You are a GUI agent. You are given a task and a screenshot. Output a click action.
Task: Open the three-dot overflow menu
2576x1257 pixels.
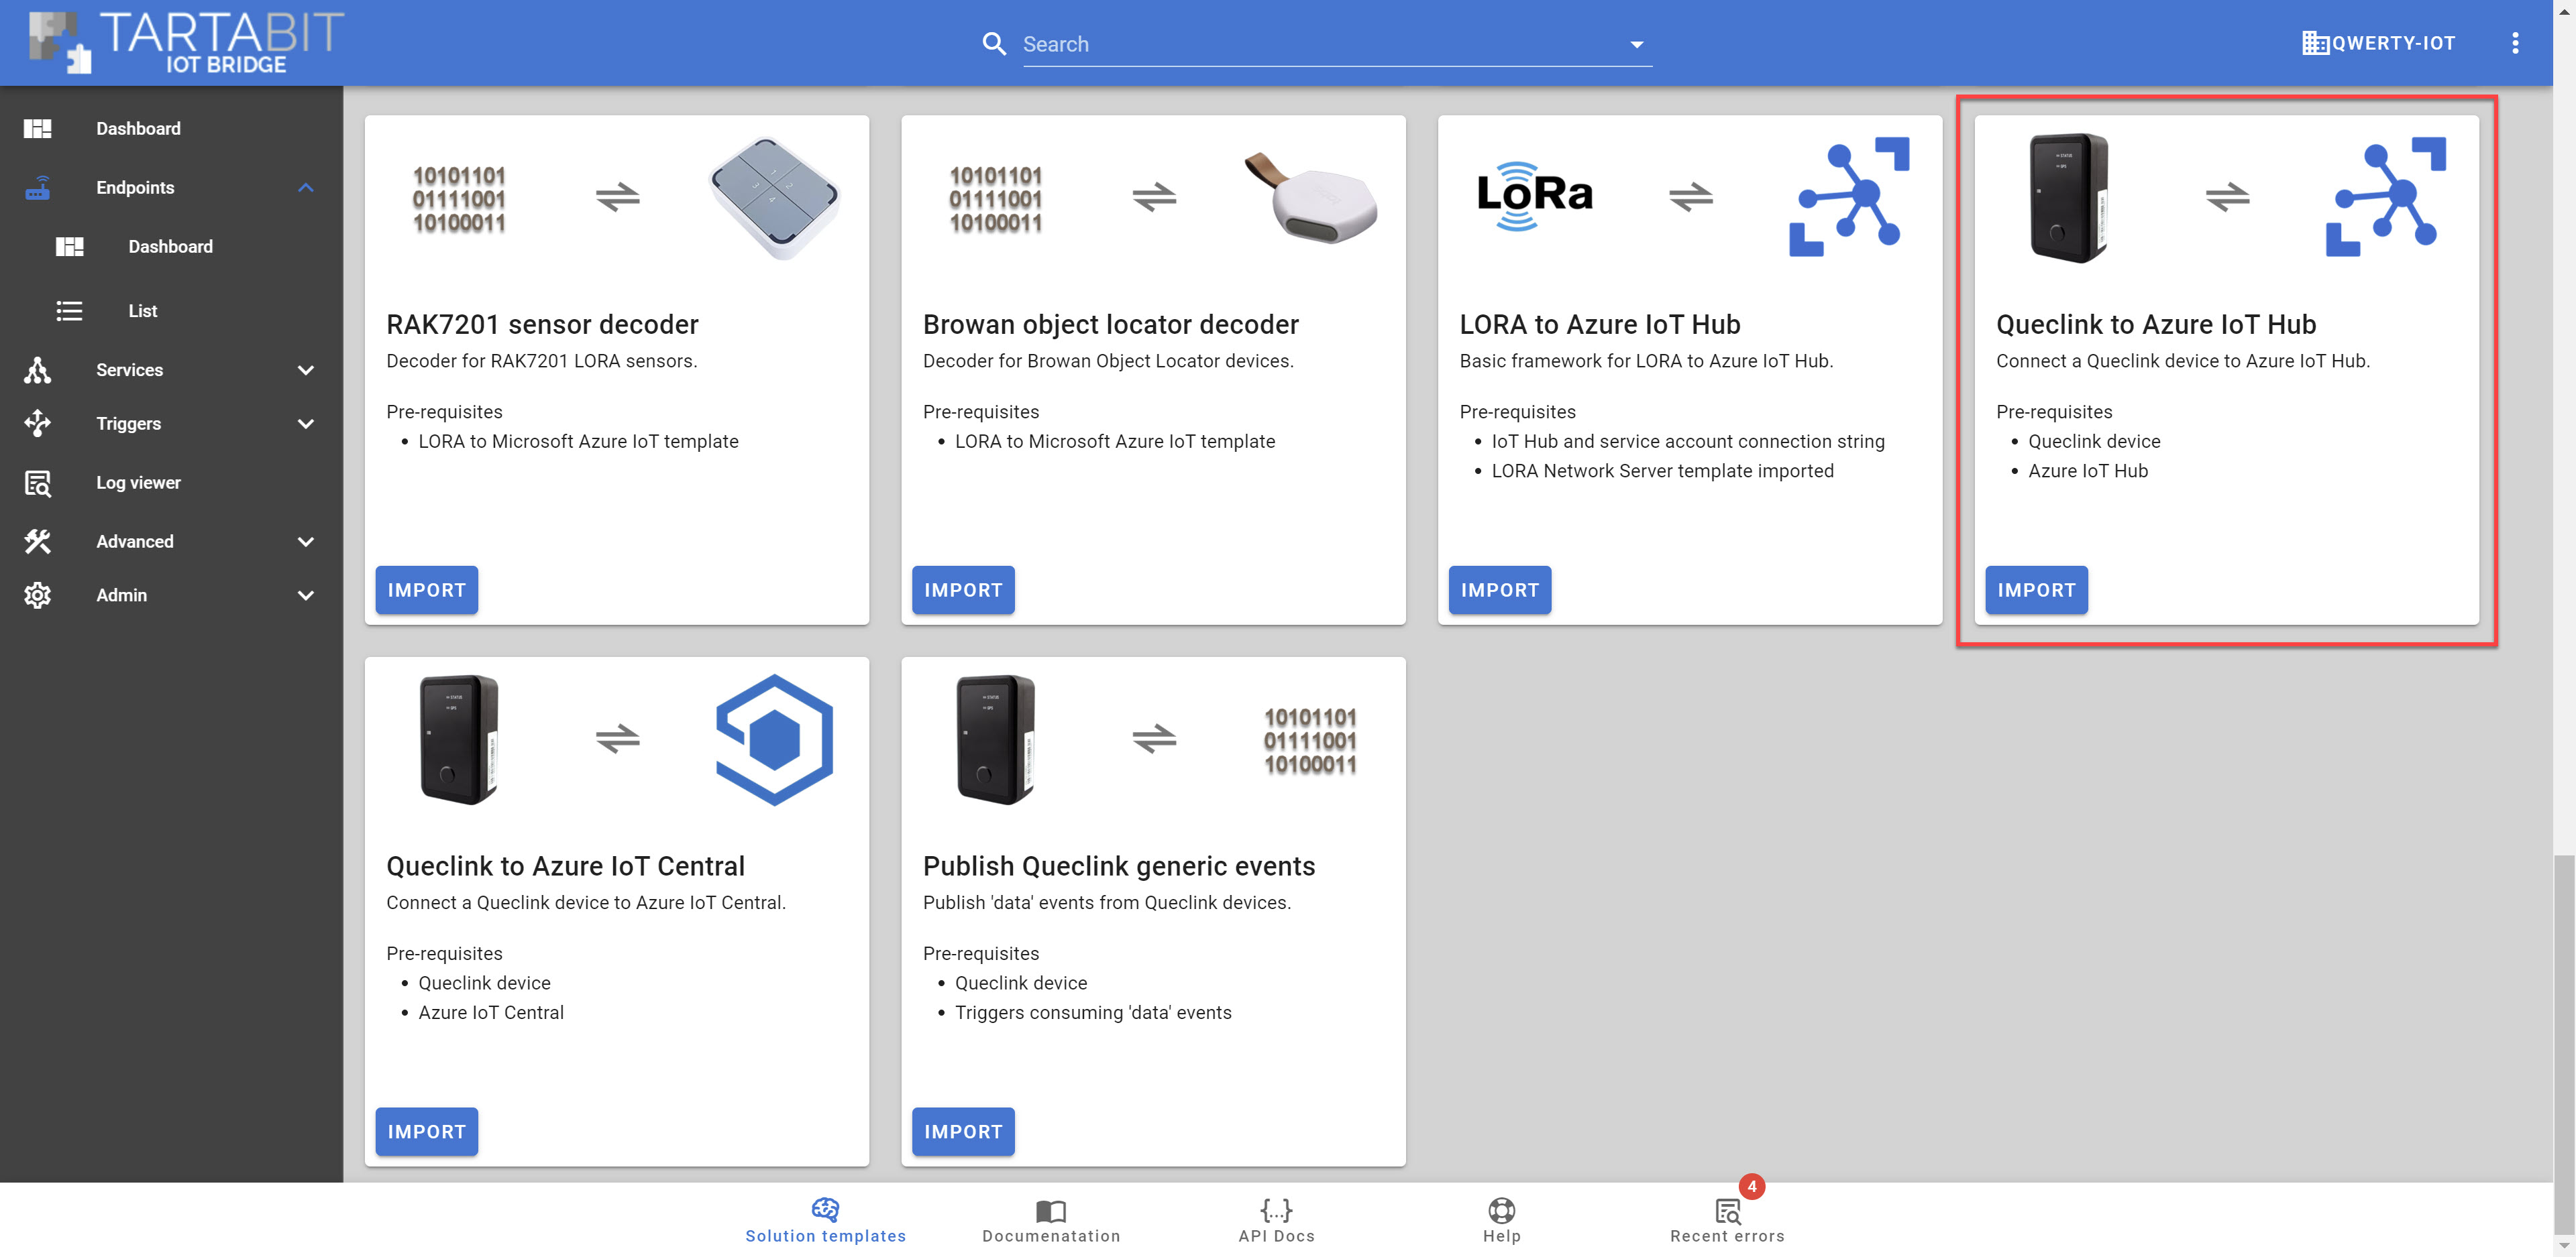coord(2515,43)
